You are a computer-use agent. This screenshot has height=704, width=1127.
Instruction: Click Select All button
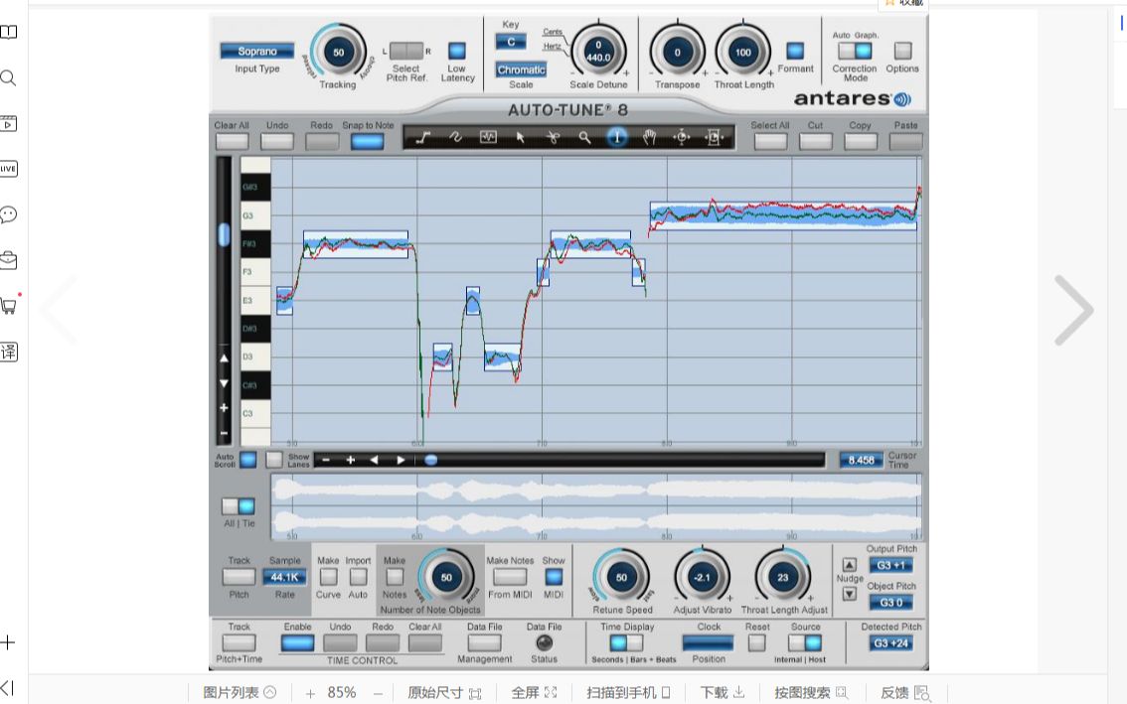click(x=770, y=142)
